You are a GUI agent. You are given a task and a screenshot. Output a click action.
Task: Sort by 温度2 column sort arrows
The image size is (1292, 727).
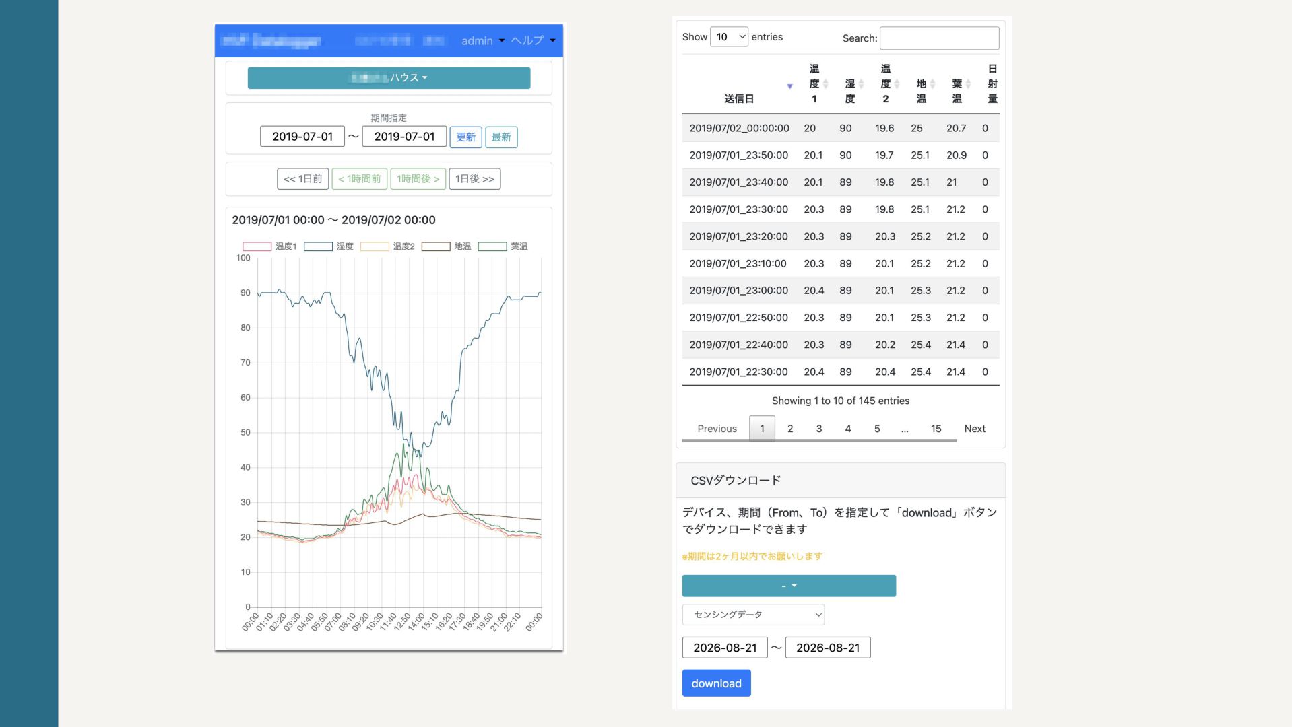pos(897,83)
